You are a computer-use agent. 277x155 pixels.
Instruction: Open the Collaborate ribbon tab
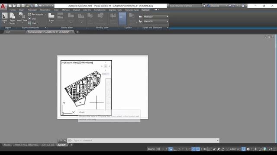[100, 10]
